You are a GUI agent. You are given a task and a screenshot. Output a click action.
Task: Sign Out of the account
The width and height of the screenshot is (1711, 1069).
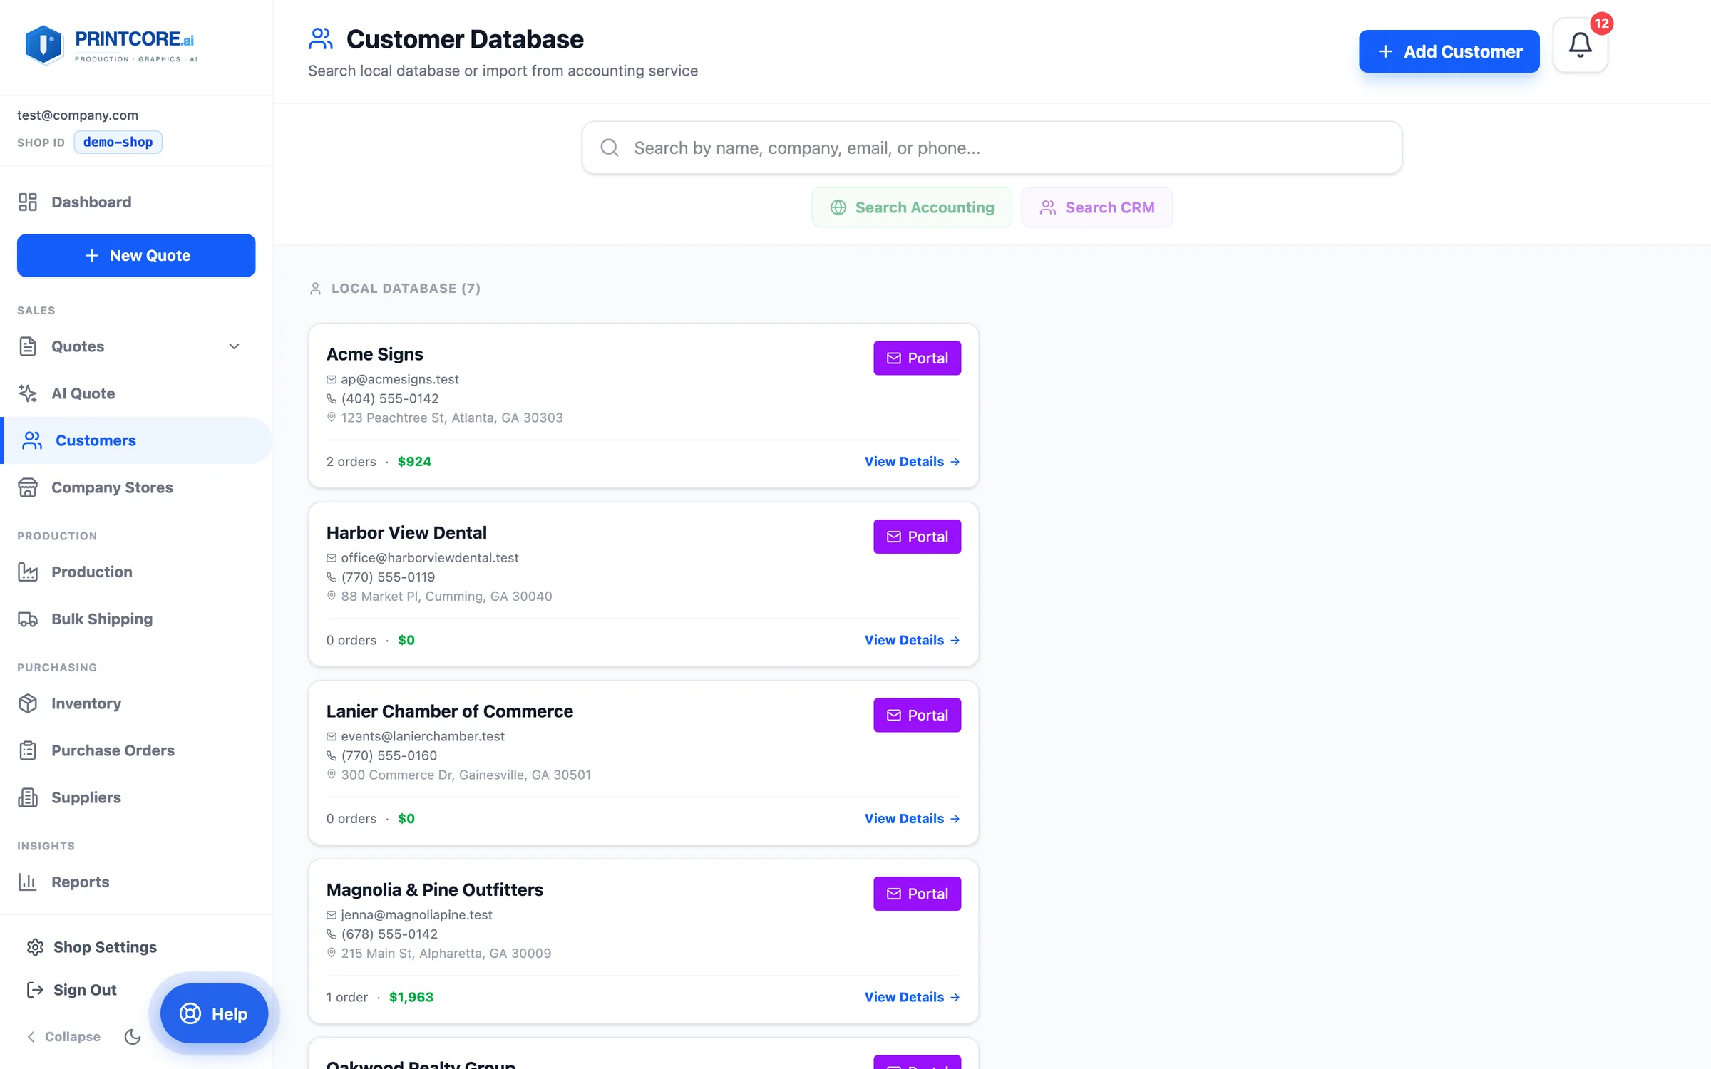[x=71, y=990]
